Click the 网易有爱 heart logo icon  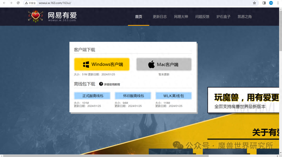pyautogui.click(x=36, y=16)
